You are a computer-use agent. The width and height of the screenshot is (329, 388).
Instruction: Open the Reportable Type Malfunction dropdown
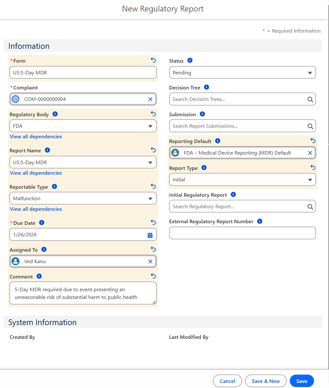coord(83,198)
